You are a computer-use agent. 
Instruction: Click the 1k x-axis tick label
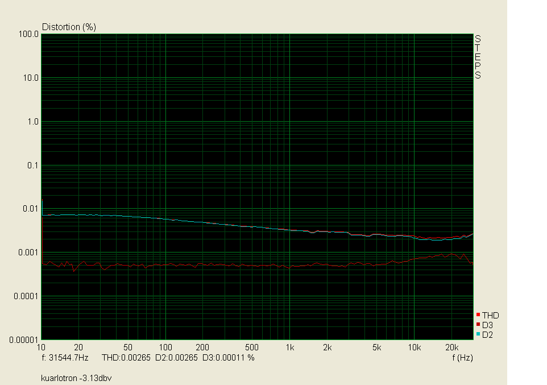click(290, 347)
